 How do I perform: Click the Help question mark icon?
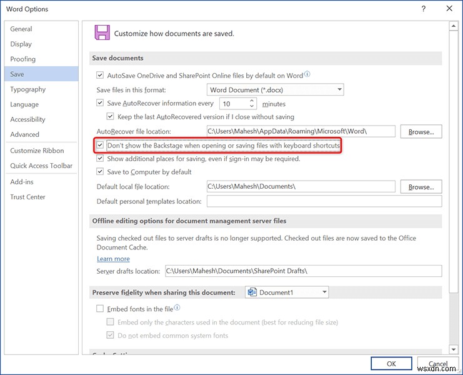(x=424, y=9)
